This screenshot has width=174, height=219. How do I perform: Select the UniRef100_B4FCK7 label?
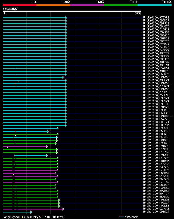click(156, 51)
